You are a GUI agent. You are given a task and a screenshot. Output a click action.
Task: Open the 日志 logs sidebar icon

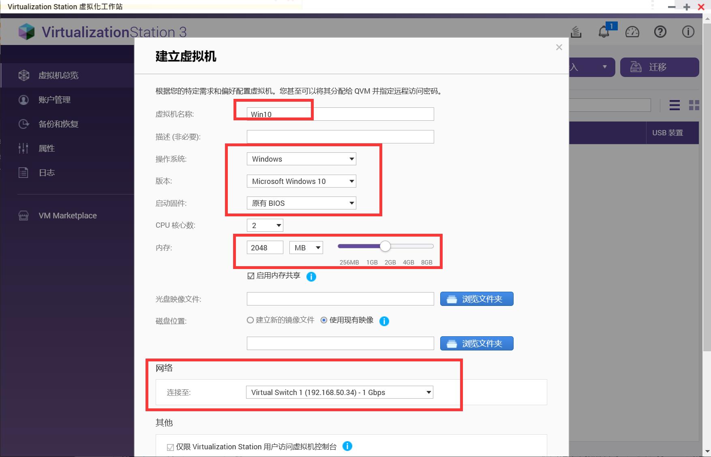(24, 172)
